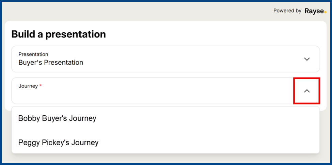This screenshot has width=332, height=165.
Task: Click the beige background left of "Powered by"
Action: coord(136,11)
